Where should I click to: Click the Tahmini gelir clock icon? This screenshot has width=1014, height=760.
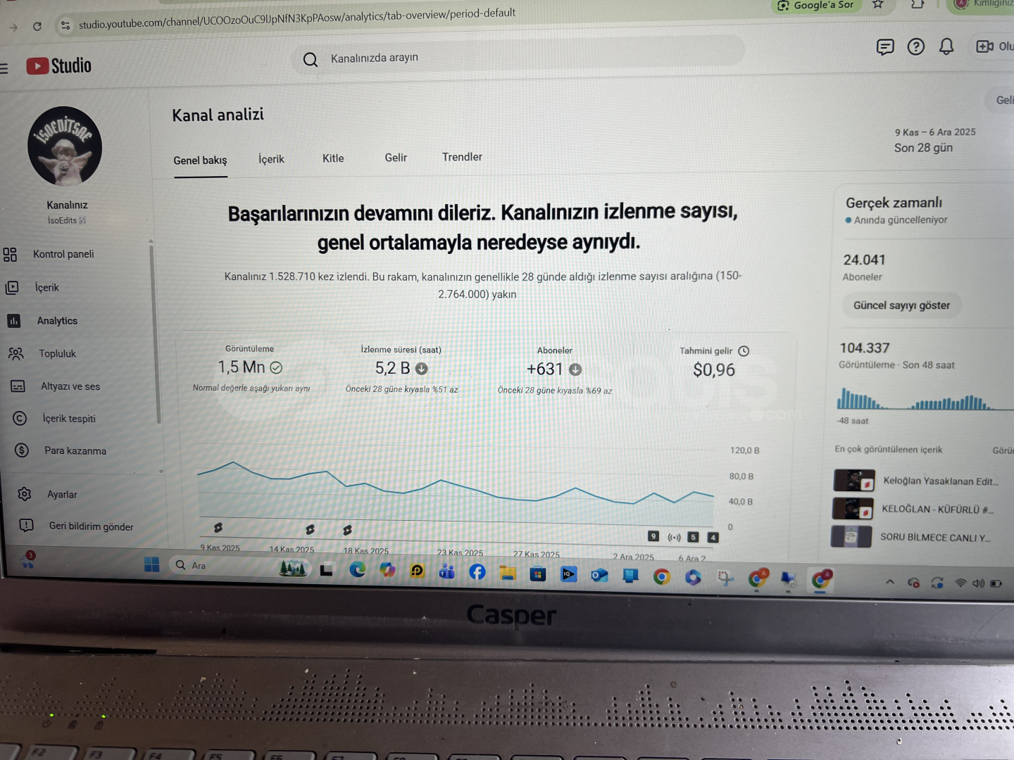pyautogui.click(x=744, y=351)
